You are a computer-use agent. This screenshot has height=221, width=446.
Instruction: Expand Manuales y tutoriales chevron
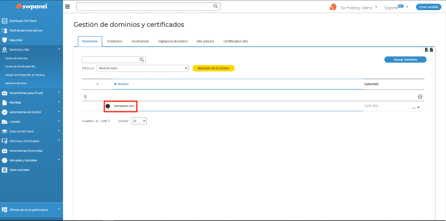59,160
